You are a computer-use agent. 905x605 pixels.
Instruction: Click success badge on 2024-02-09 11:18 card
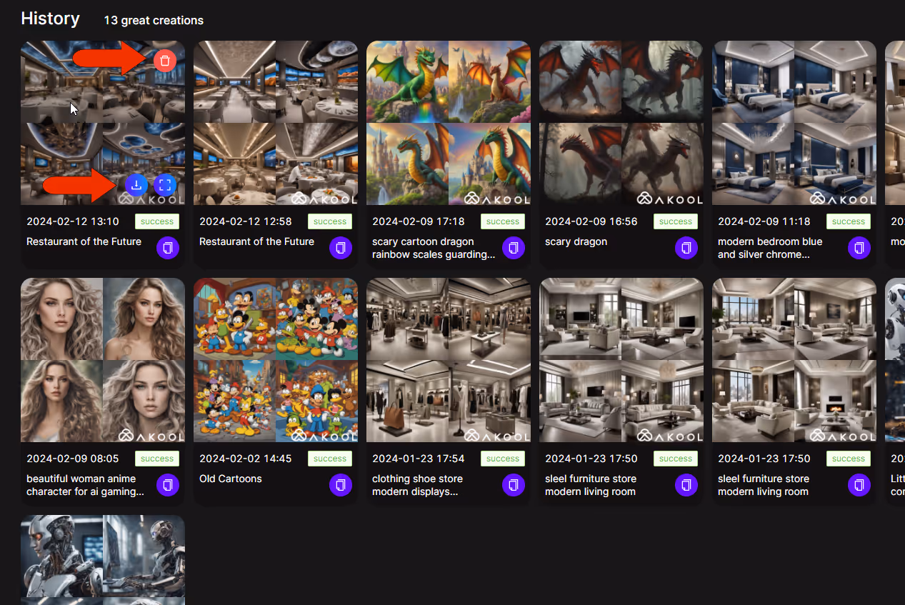pos(849,221)
